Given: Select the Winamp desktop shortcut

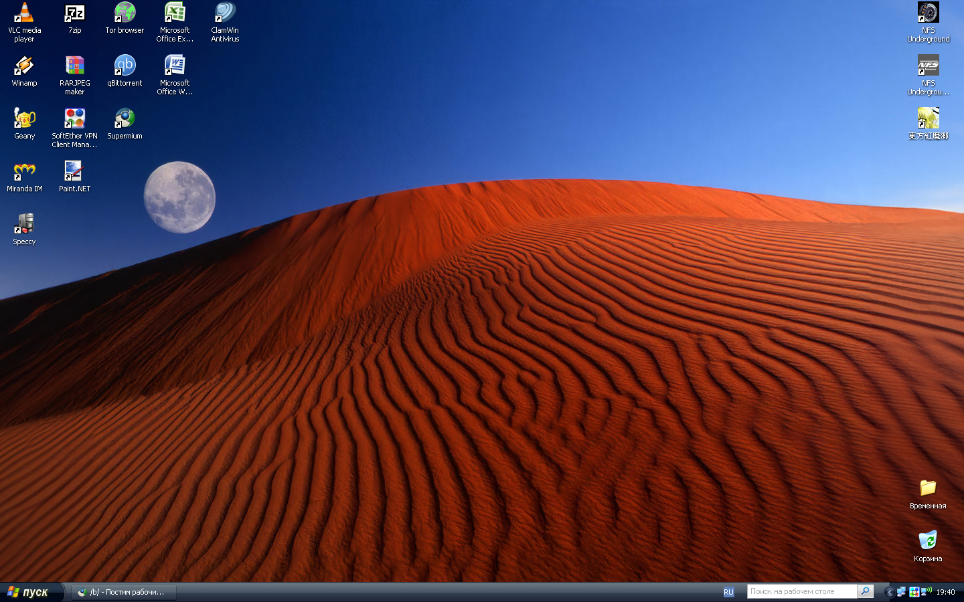Looking at the screenshot, I should coord(24,71).
